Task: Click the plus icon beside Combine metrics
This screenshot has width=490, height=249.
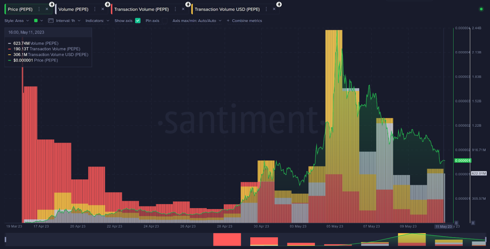Action: click(228, 21)
